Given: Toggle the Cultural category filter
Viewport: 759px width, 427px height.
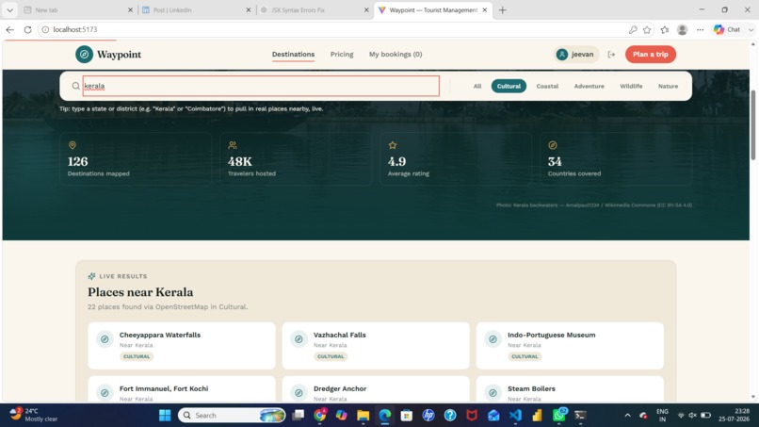Looking at the screenshot, I should 509,87.
